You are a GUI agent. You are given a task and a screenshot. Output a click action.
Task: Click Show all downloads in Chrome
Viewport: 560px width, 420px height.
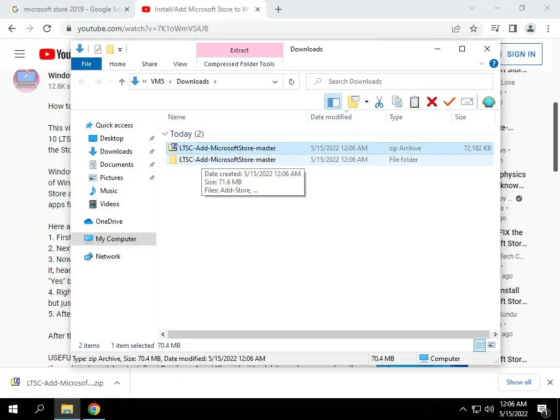[518, 382]
